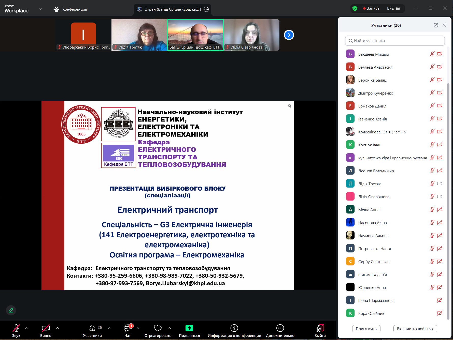The image size is (453, 340).
Task: Select Лідія Третяк video thumbnail
Action: coord(139,35)
